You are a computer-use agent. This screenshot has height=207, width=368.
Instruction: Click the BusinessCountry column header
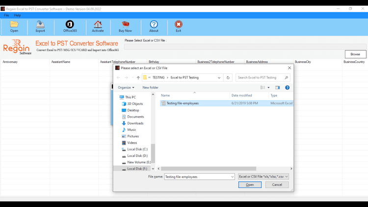(x=354, y=62)
